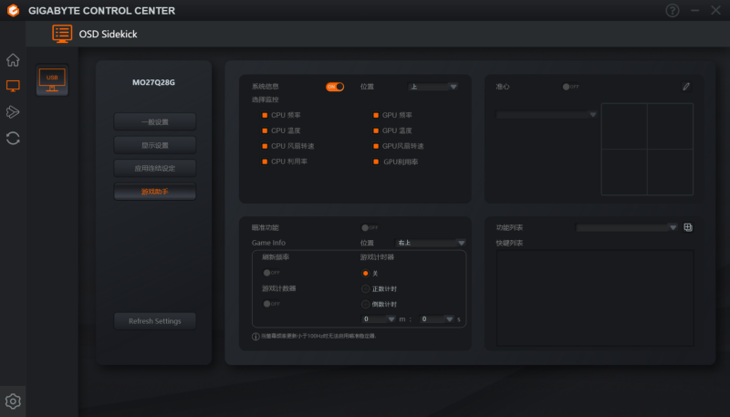Enable the 瞄准功能 toggle

pyautogui.click(x=370, y=227)
